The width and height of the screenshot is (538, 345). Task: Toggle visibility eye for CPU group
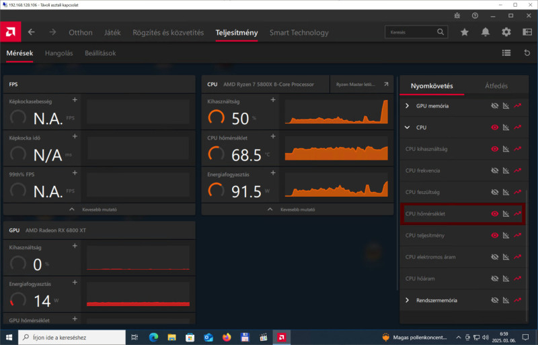[x=494, y=127]
